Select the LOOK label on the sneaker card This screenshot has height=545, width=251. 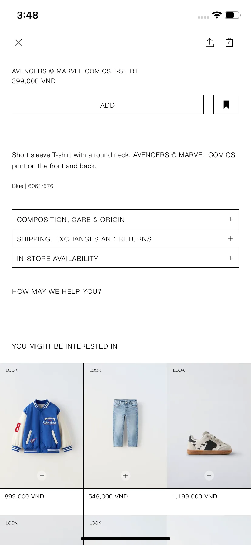pyautogui.click(x=179, y=370)
